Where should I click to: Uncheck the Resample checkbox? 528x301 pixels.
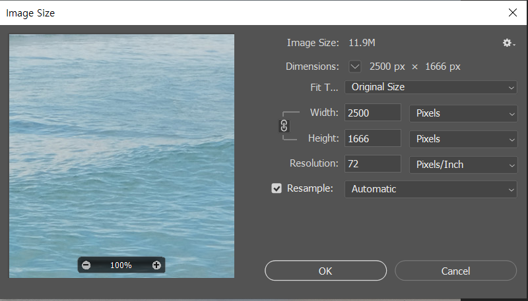coord(277,188)
